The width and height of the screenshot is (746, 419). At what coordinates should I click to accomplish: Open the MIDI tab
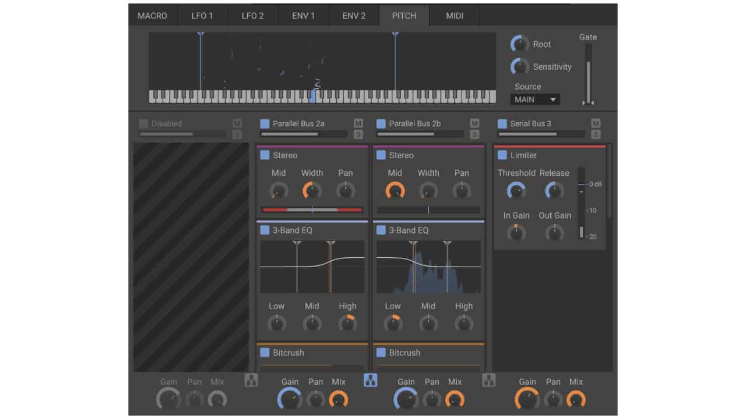coord(455,15)
